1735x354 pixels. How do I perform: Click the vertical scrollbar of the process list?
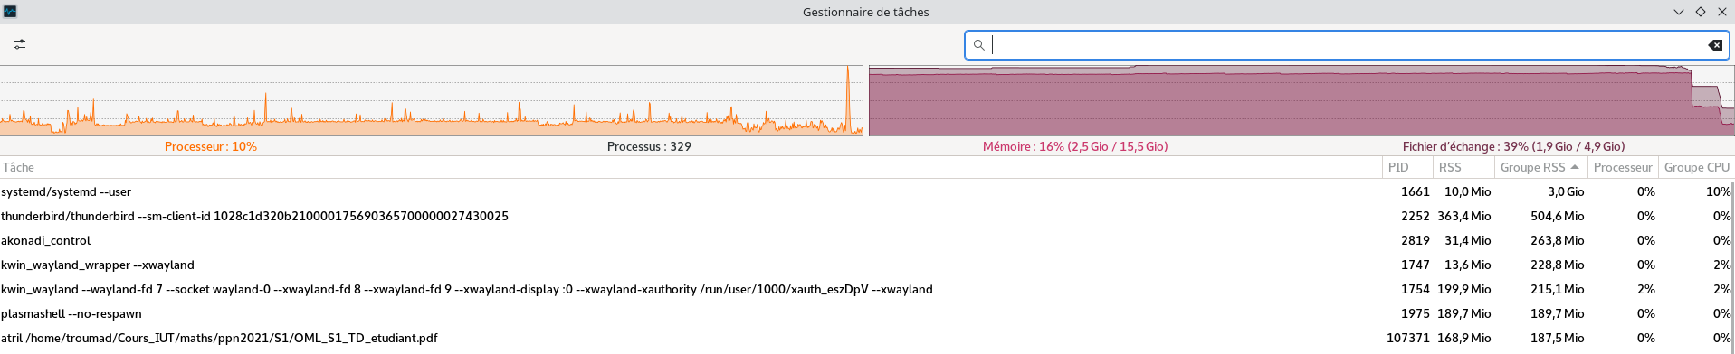point(1732,266)
